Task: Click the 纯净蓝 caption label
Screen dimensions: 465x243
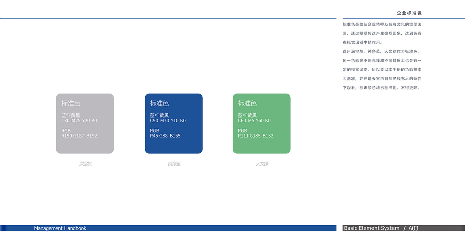Action: pyautogui.click(x=174, y=164)
